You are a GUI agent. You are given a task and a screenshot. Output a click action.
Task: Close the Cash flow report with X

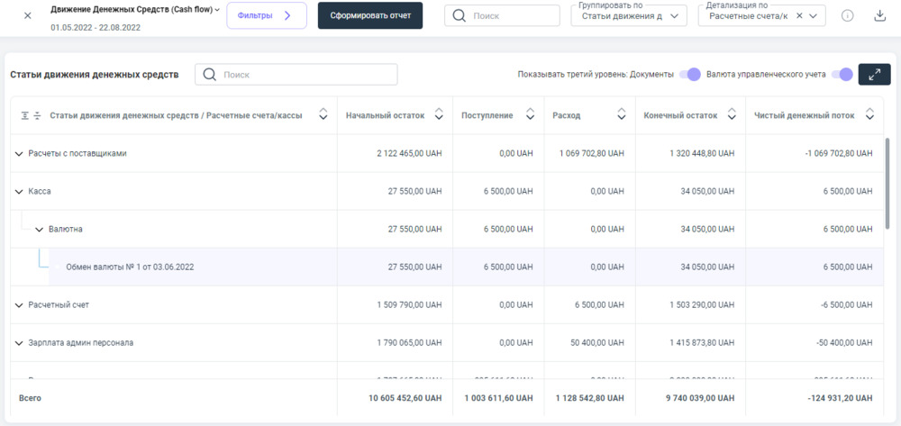coord(27,16)
